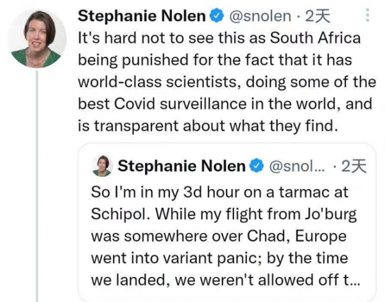The height and width of the screenshot is (302, 385).
Task: Click the small avatar in the quoted tweet
Action: [103, 165]
